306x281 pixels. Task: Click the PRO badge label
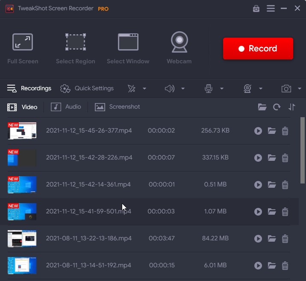click(x=103, y=9)
